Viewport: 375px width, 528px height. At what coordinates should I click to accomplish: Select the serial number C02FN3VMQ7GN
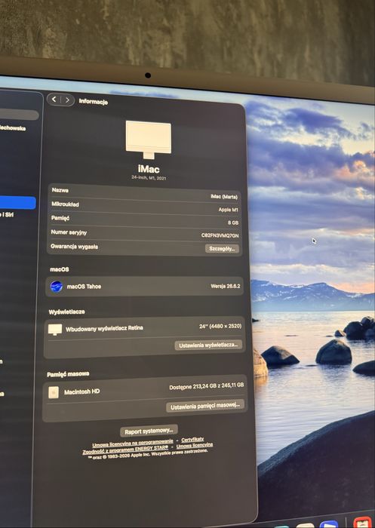pyautogui.click(x=220, y=235)
